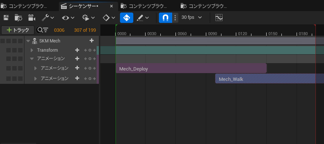Select the Mech_Walk animation clip
This screenshot has height=144, width=324.
[270, 79]
